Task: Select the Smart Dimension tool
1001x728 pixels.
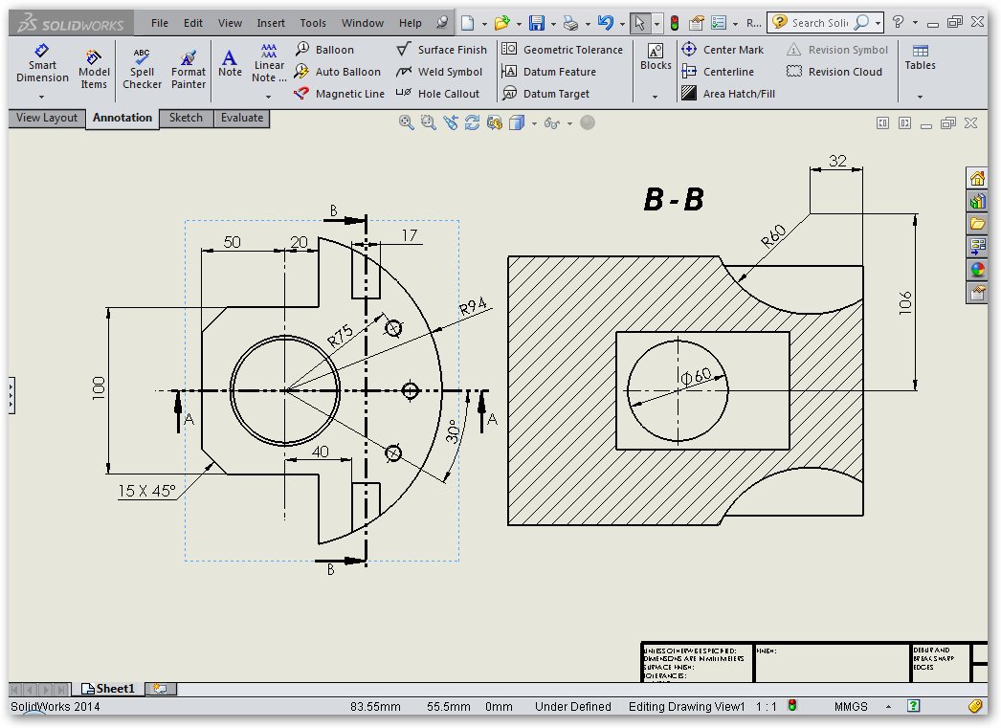Action: click(x=42, y=63)
